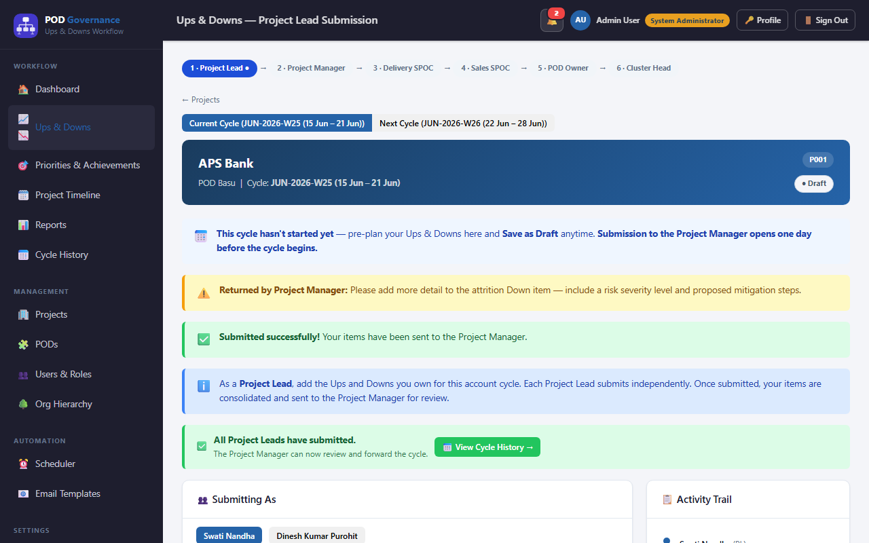Click the Sign Out button

(x=825, y=20)
